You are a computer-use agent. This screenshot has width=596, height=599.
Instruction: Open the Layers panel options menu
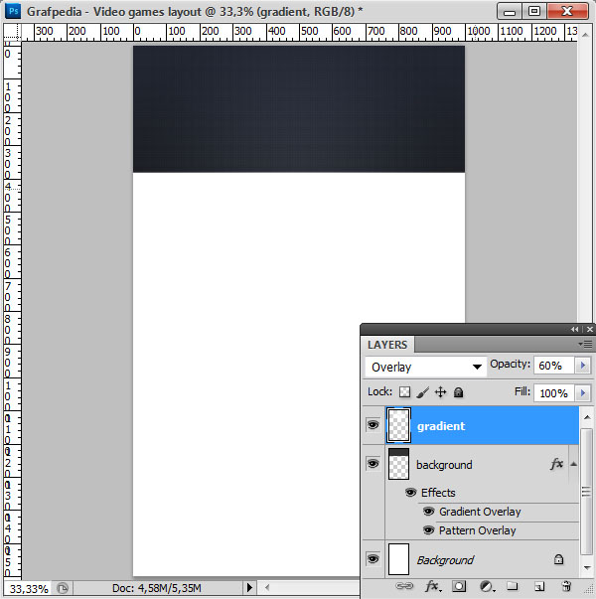[x=586, y=344]
